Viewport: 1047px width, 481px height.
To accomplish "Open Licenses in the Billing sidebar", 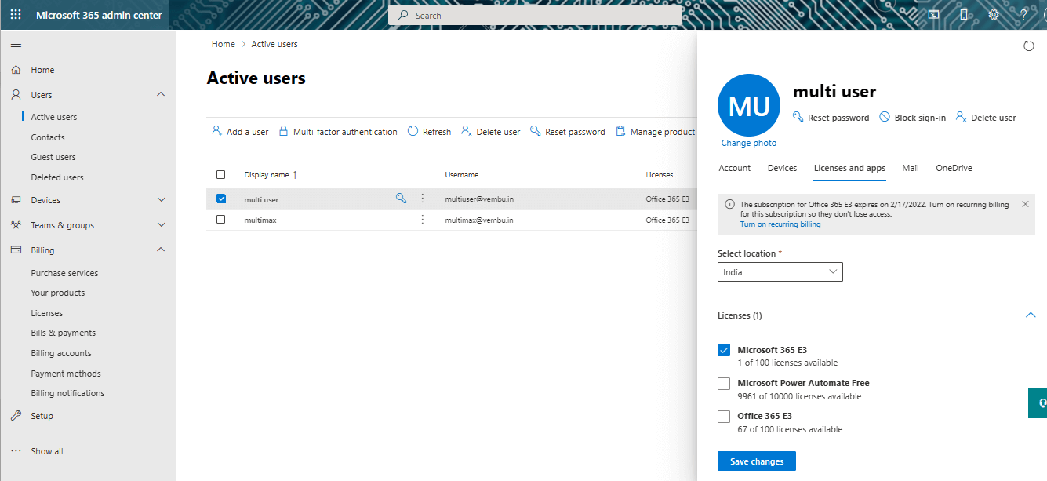I will pos(47,313).
